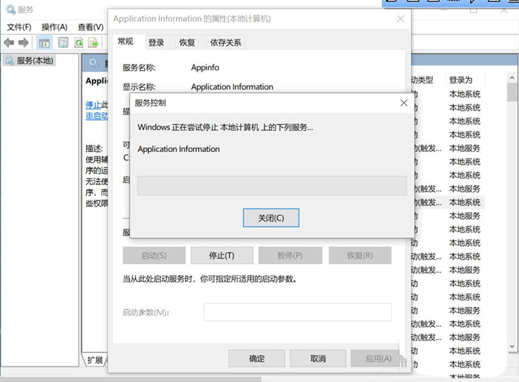Viewport: 519px width, 382px height.
Task: Click the forward arrow toolbar icon
Action: pos(23,43)
